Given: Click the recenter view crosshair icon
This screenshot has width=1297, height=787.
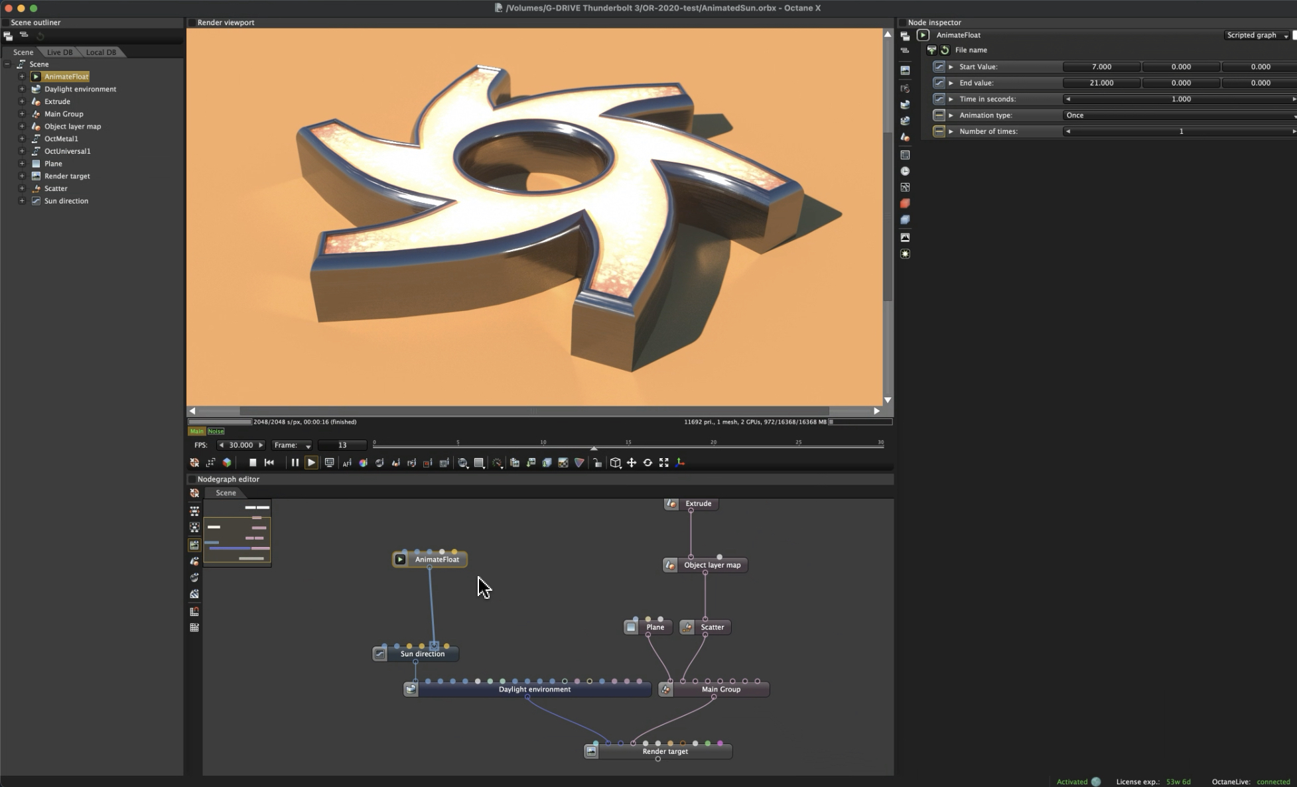Looking at the screenshot, I should pyautogui.click(x=194, y=463).
